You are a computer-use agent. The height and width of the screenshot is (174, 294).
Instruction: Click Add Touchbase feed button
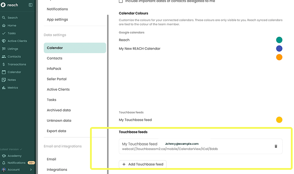tap(143, 164)
